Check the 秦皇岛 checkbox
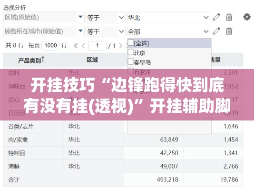Viewport: 254px width, 190px height. (131, 61)
